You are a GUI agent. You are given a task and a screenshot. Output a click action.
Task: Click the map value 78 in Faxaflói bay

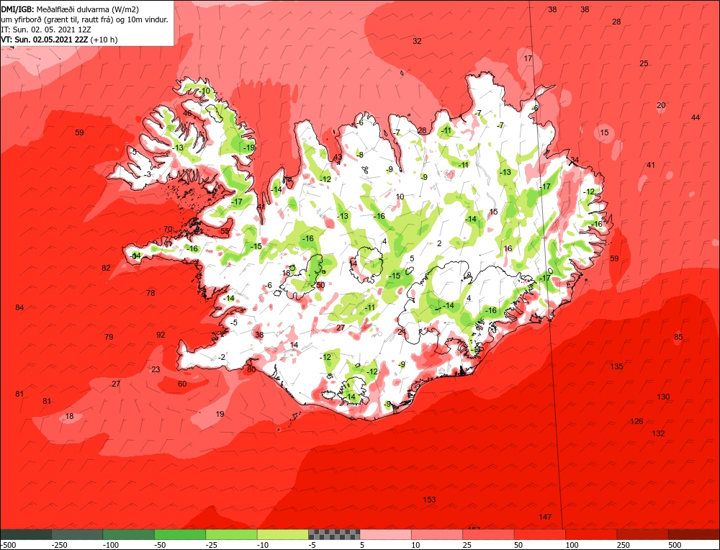pos(150,293)
